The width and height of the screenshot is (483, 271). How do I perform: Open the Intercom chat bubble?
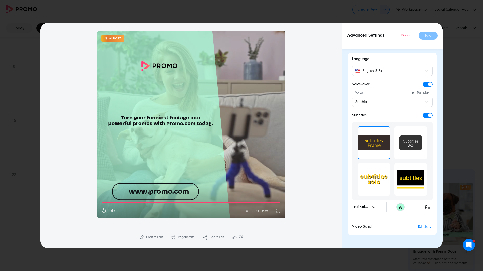coord(469,245)
